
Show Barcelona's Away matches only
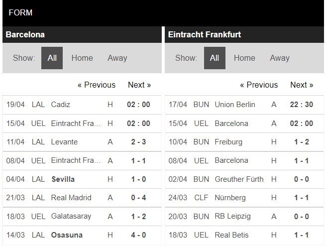117,58
